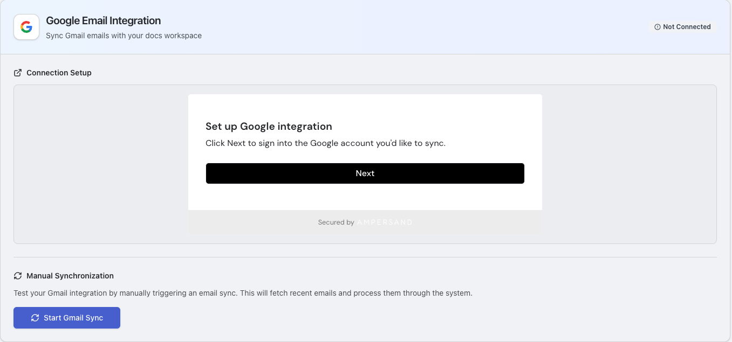Click the Sync Gmail emails subtitle text
The image size is (732, 342).
pos(124,36)
